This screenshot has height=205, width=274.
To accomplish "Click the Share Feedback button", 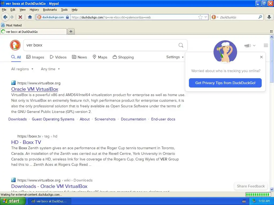I will [251, 186].
